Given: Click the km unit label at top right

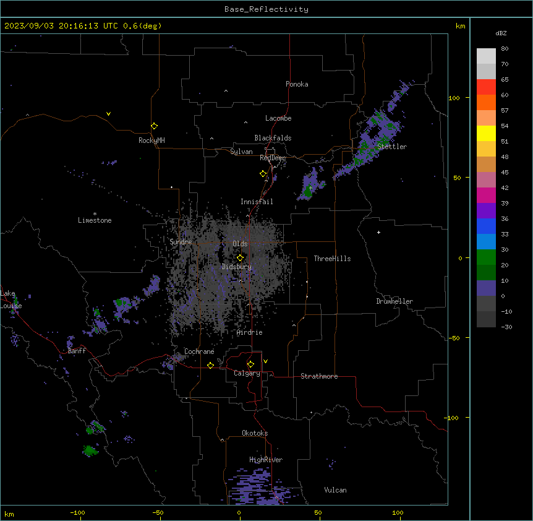Looking at the screenshot, I should (x=460, y=26).
